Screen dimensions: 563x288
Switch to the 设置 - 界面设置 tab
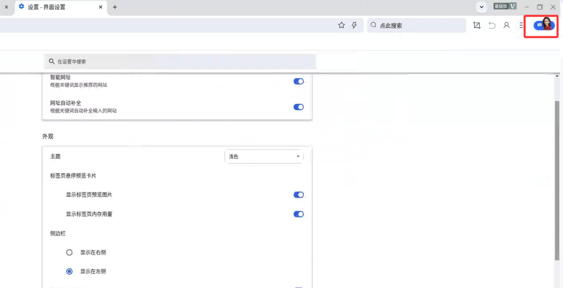[61, 8]
